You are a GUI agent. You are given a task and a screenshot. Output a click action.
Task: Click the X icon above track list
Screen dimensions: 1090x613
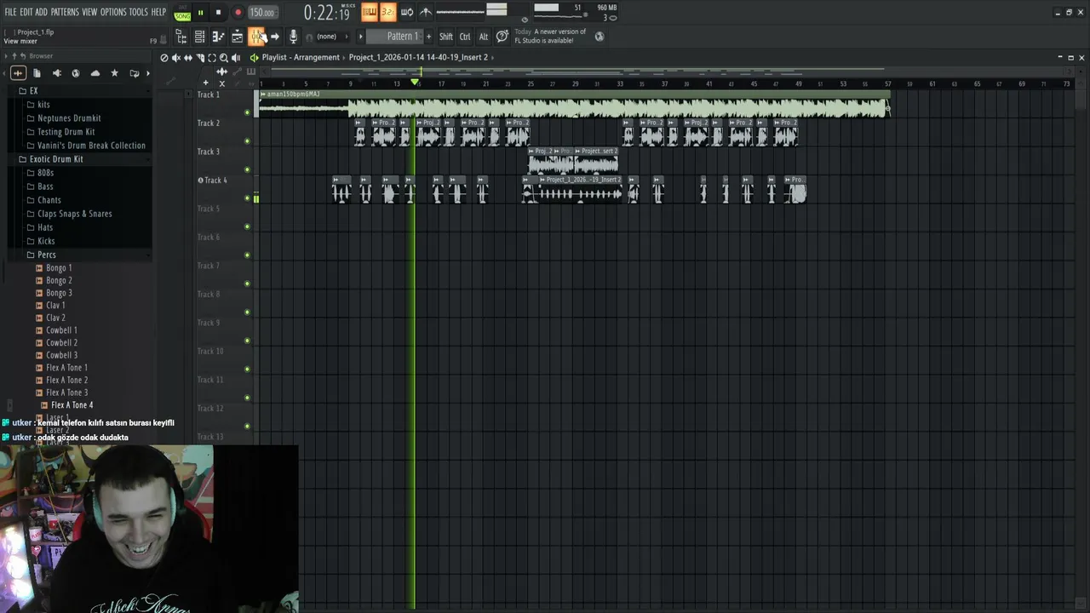click(x=222, y=83)
